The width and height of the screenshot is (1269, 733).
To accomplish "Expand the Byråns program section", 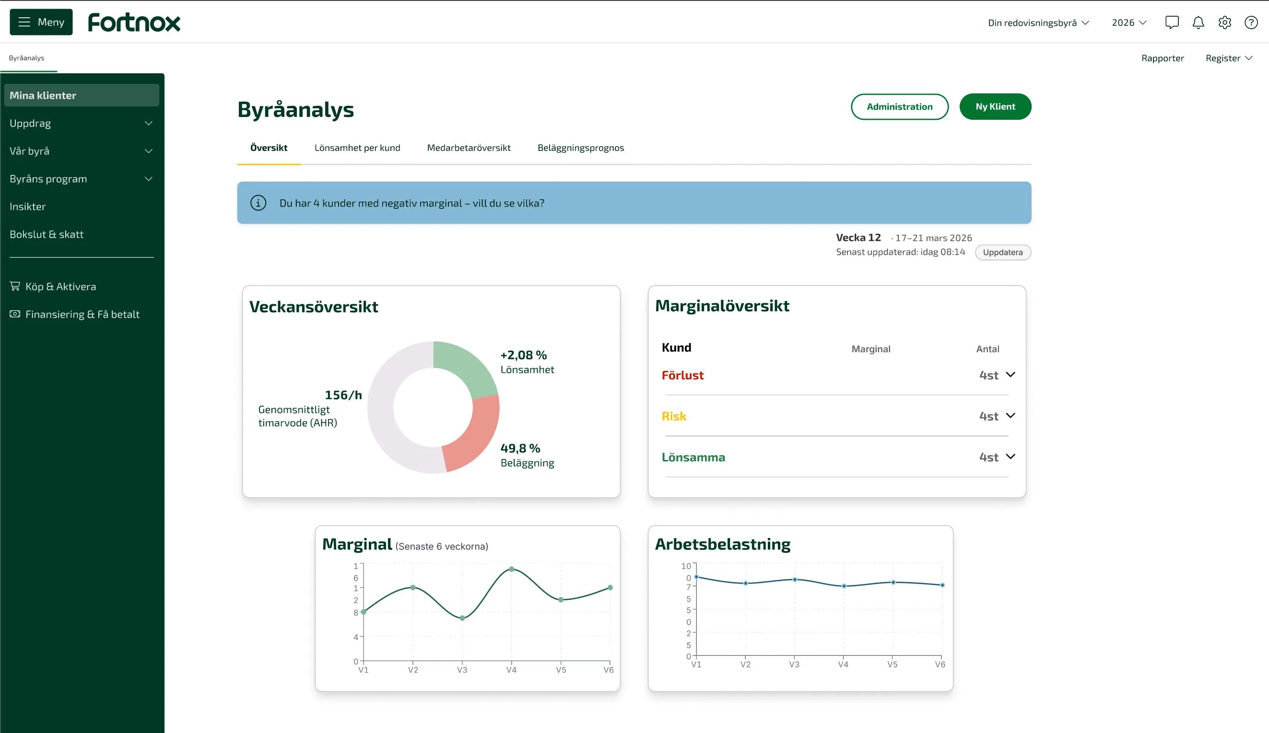I will (x=82, y=179).
